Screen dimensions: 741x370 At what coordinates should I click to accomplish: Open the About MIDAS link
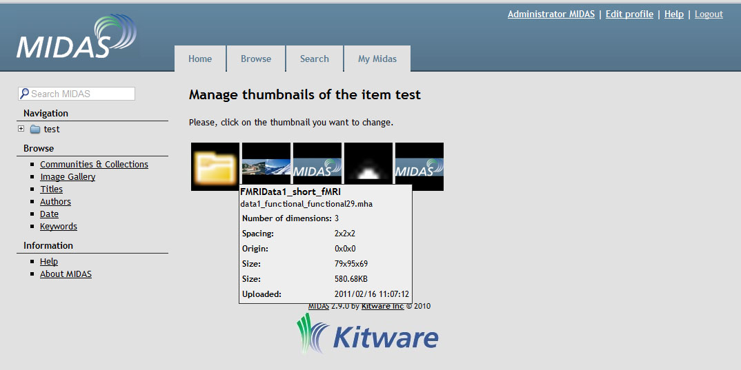click(66, 274)
